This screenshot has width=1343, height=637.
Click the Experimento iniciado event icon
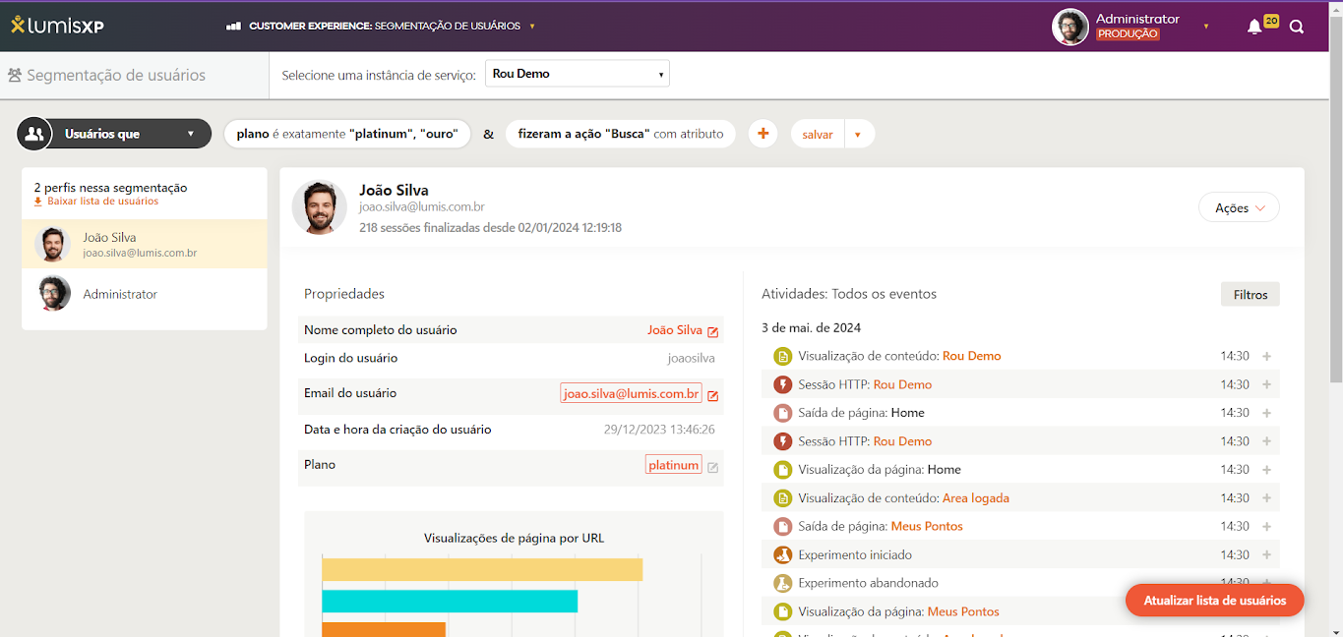[782, 555]
